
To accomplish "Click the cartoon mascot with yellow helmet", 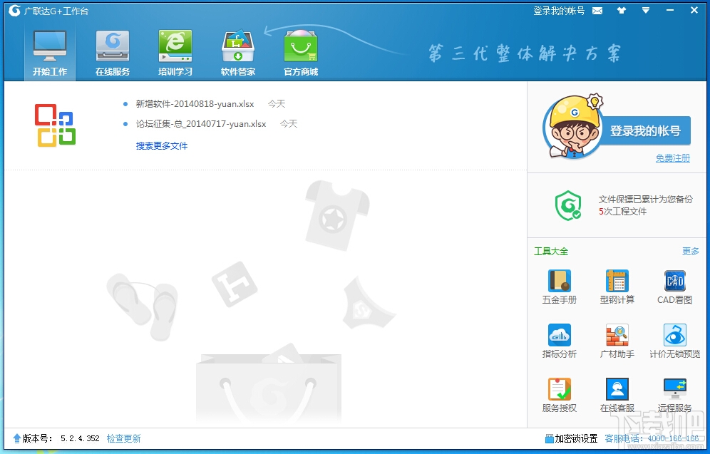I will 574,126.
